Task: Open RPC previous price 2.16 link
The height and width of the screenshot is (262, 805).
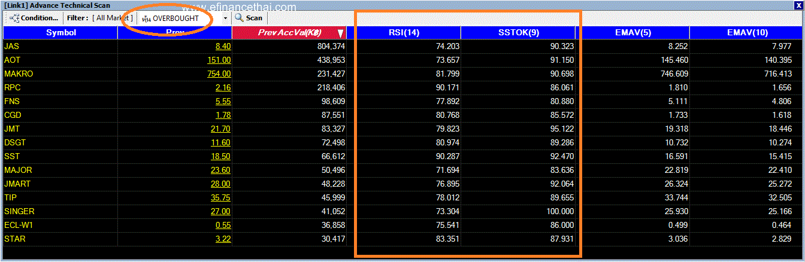Action: [x=223, y=87]
